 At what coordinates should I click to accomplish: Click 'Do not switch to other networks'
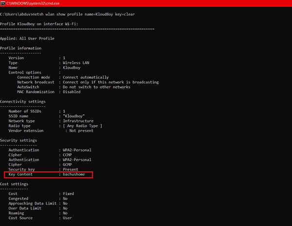click(x=96, y=87)
